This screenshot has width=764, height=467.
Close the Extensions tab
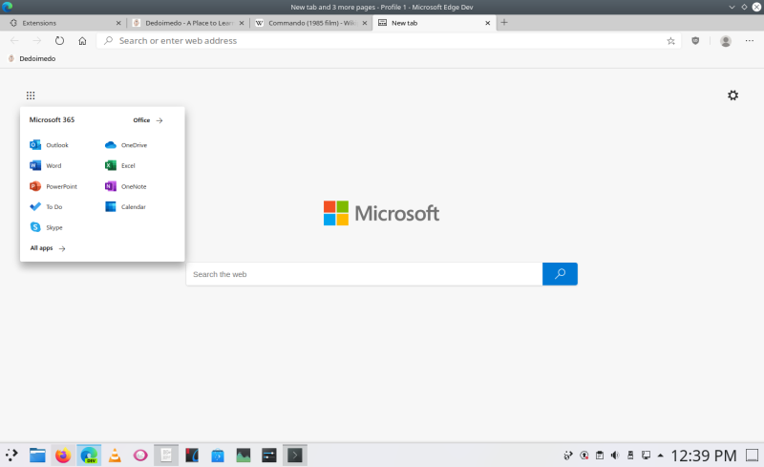coord(118,23)
